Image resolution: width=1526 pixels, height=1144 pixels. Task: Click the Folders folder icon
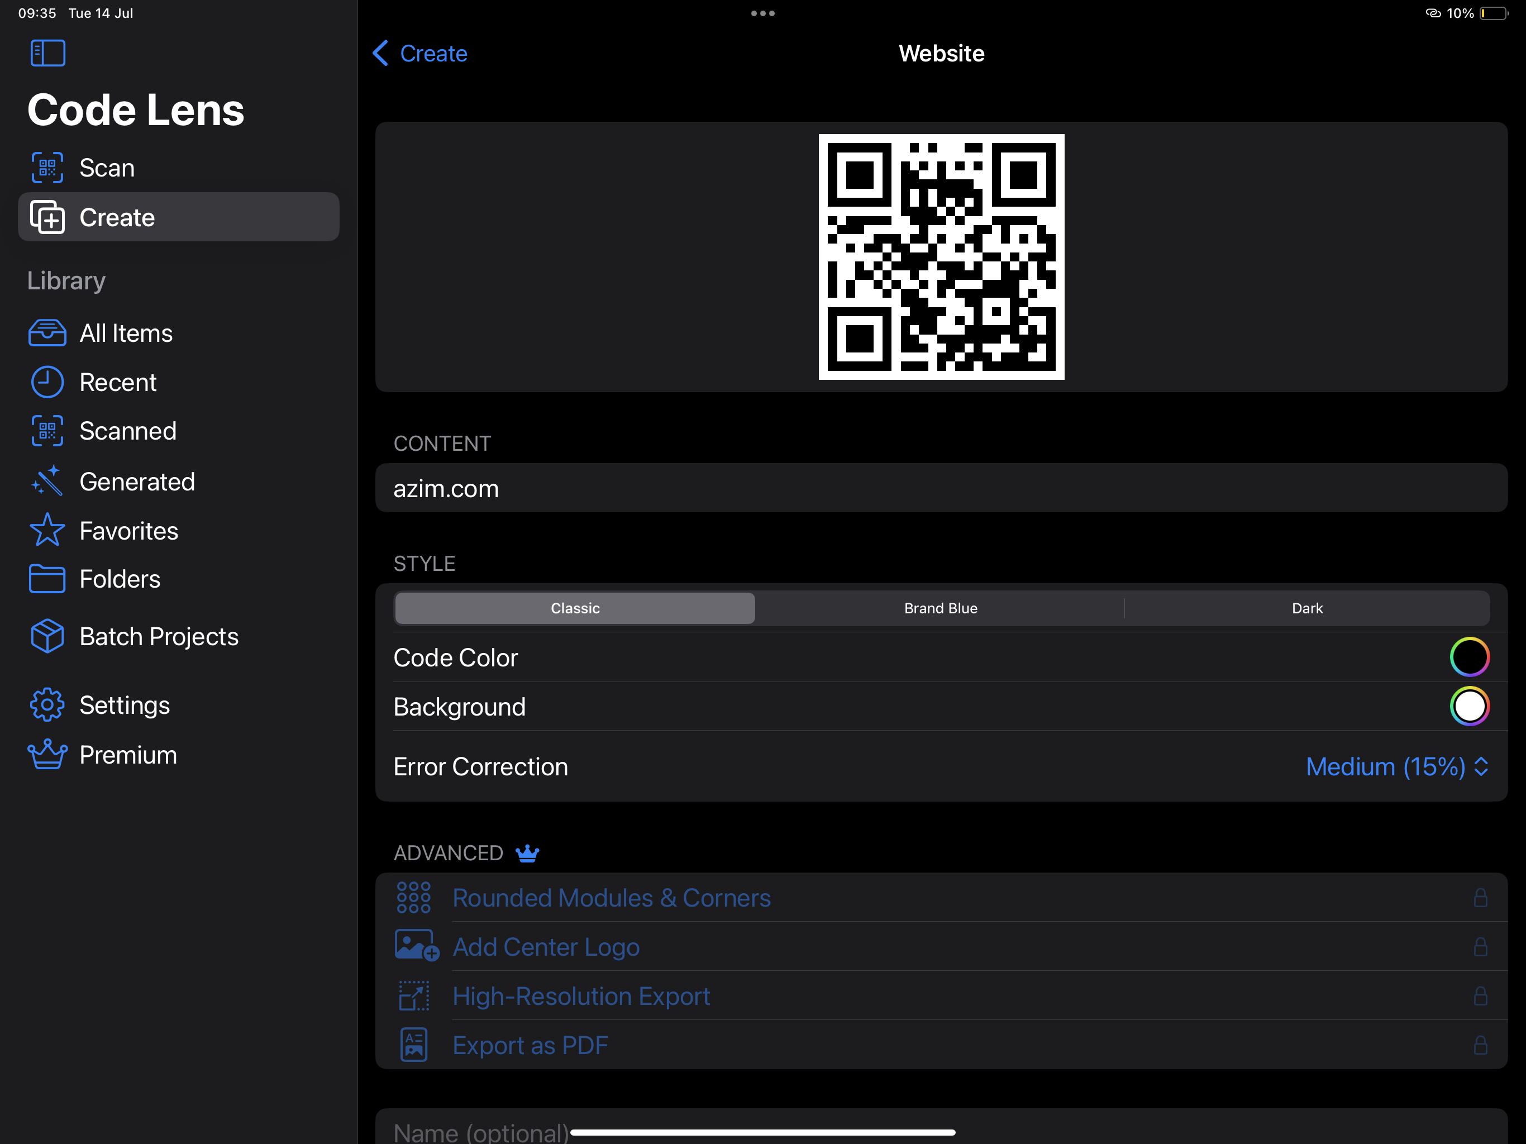pyautogui.click(x=47, y=579)
